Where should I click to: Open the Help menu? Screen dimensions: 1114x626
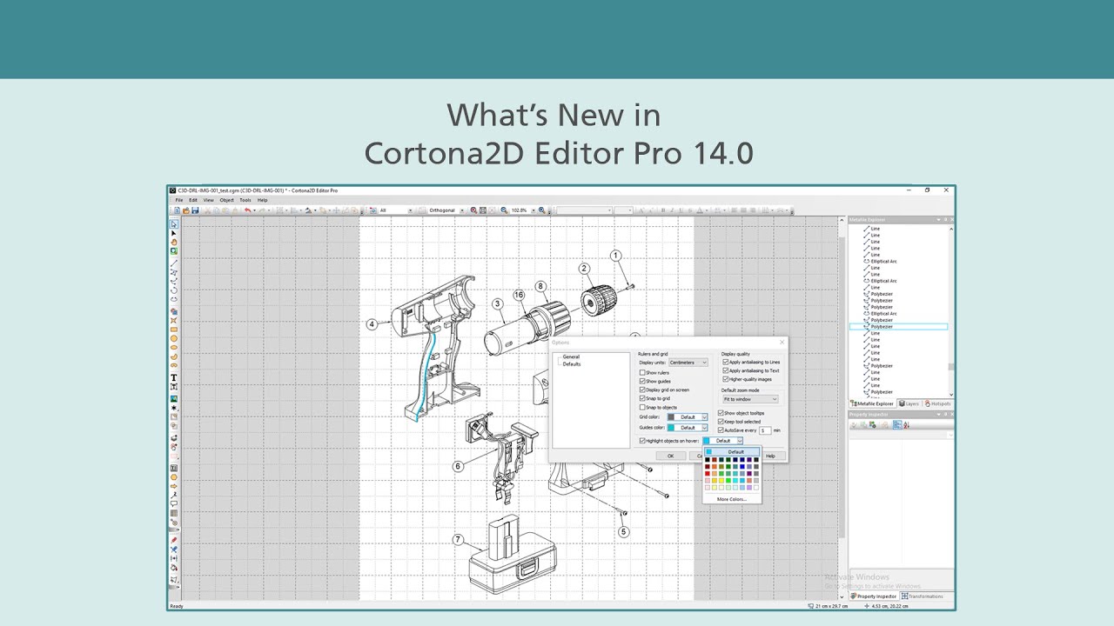point(262,200)
